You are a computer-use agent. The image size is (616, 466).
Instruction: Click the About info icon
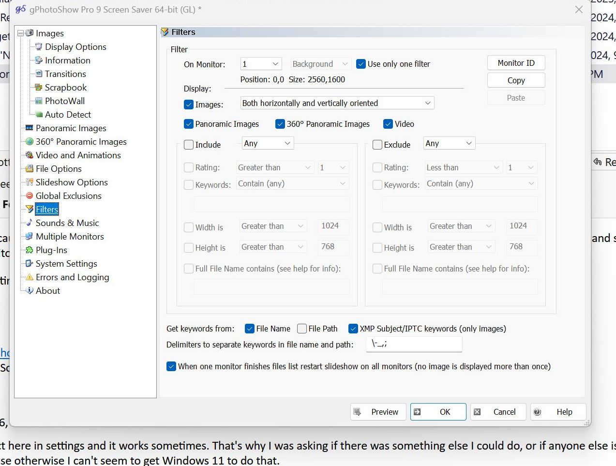pos(30,290)
